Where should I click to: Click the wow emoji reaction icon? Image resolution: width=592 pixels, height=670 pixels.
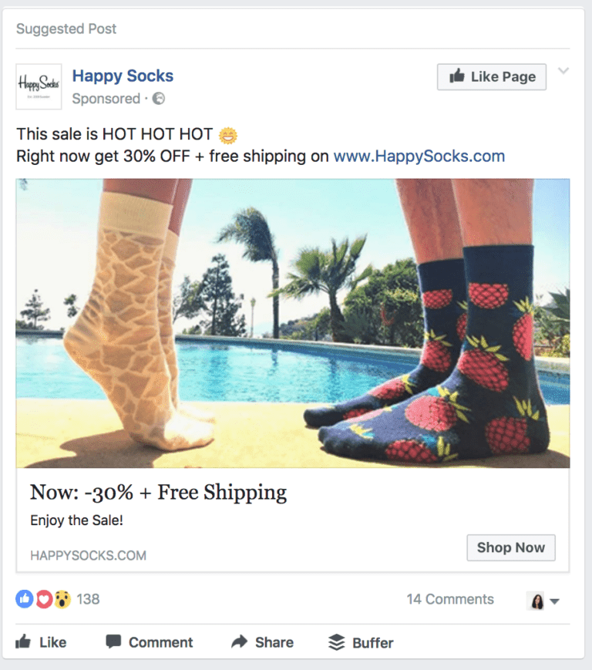62,599
